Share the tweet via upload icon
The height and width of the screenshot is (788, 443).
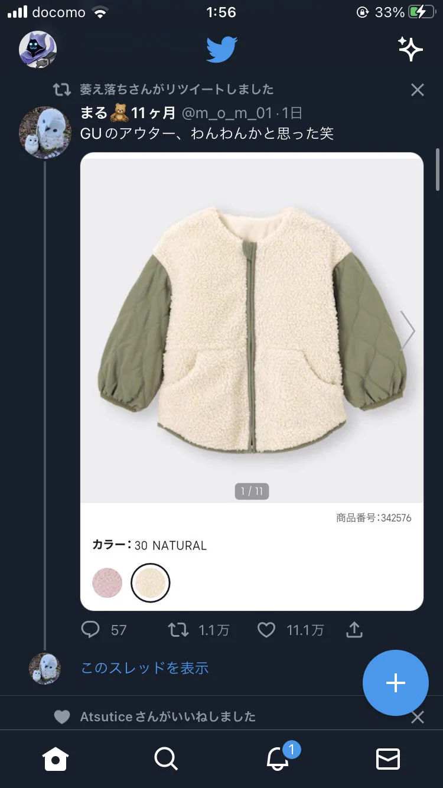(x=354, y=630)
